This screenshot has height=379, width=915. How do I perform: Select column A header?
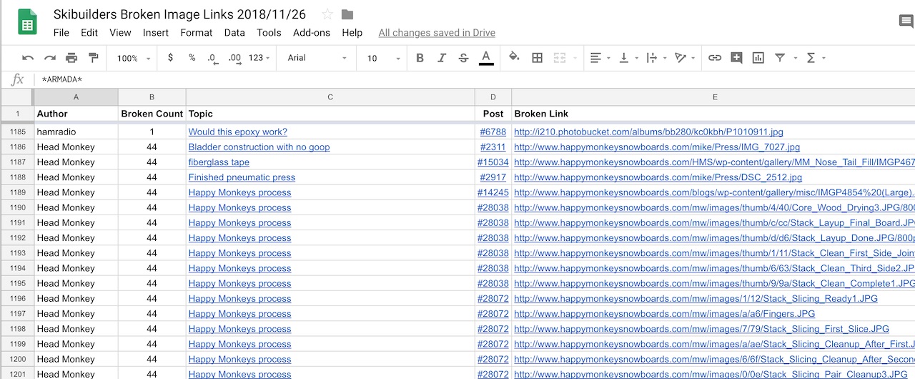coord(76,97)
